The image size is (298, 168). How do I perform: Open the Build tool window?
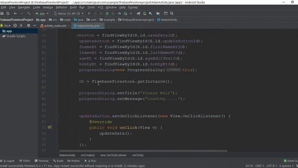click(58, 161)
